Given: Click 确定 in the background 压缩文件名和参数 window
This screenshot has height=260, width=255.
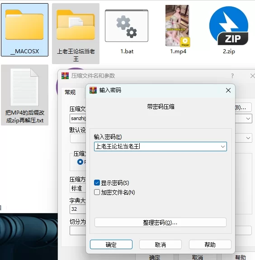Looking at the screenshot, I should tap(155, 257).
